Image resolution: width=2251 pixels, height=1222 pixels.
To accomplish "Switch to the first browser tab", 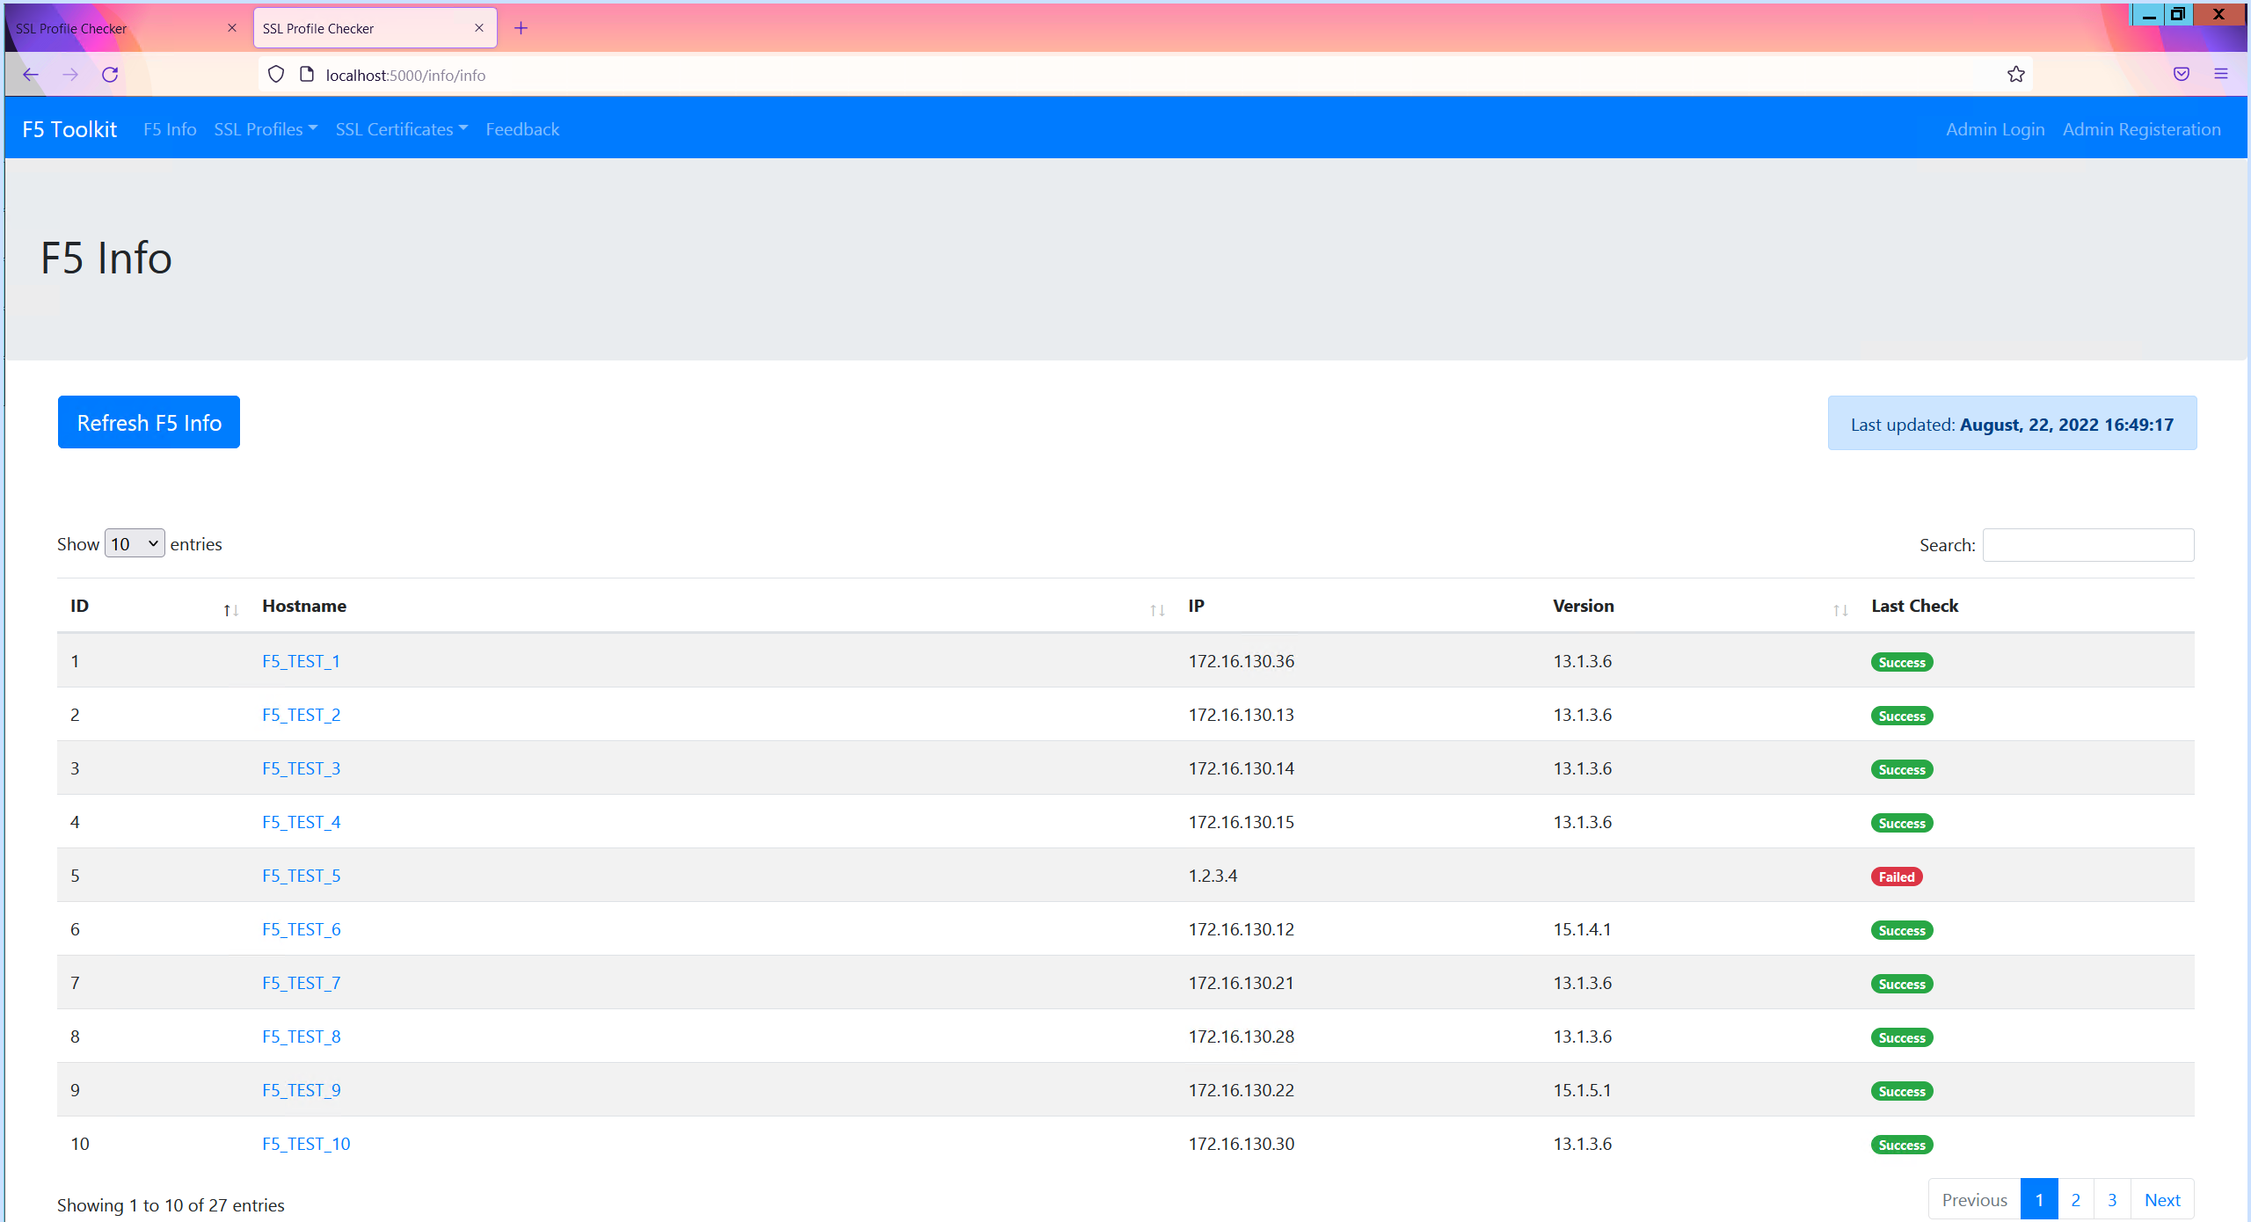I will click(114, 28).
